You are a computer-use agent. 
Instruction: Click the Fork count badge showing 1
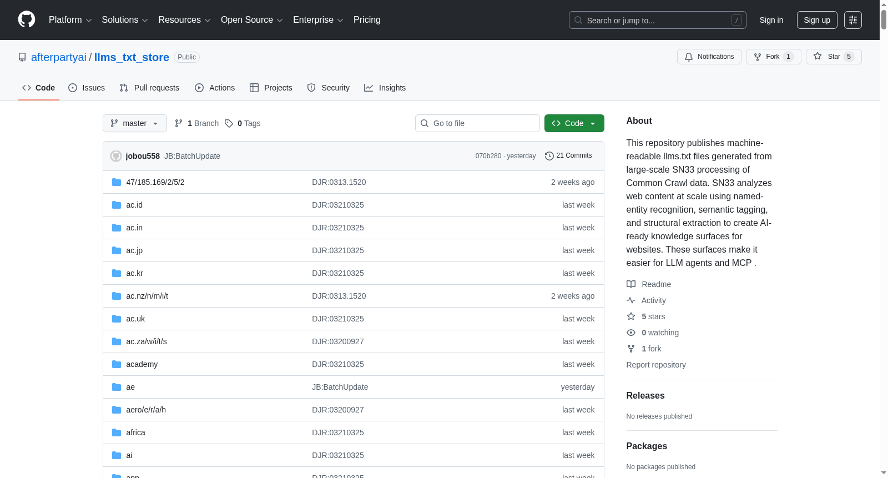788,57
